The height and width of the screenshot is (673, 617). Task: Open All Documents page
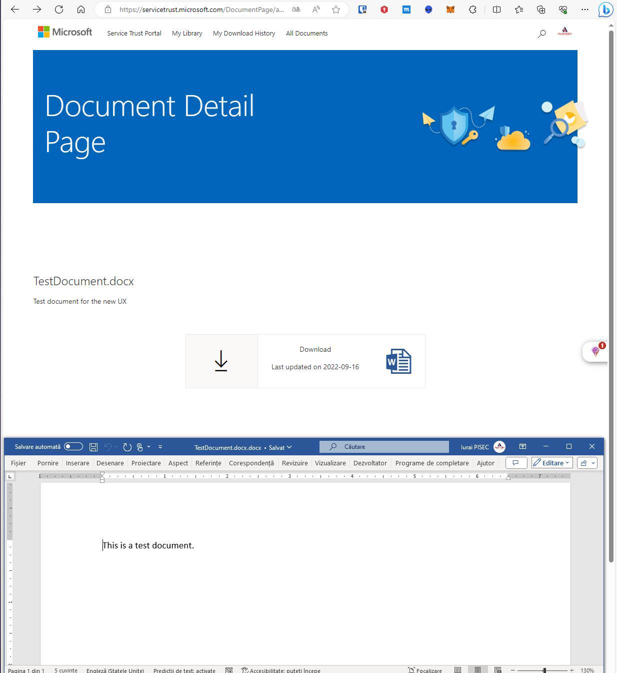click(307, 33)
